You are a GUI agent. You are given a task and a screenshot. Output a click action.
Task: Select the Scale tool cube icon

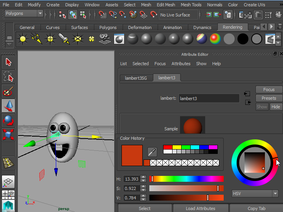[x=8, y=135]
